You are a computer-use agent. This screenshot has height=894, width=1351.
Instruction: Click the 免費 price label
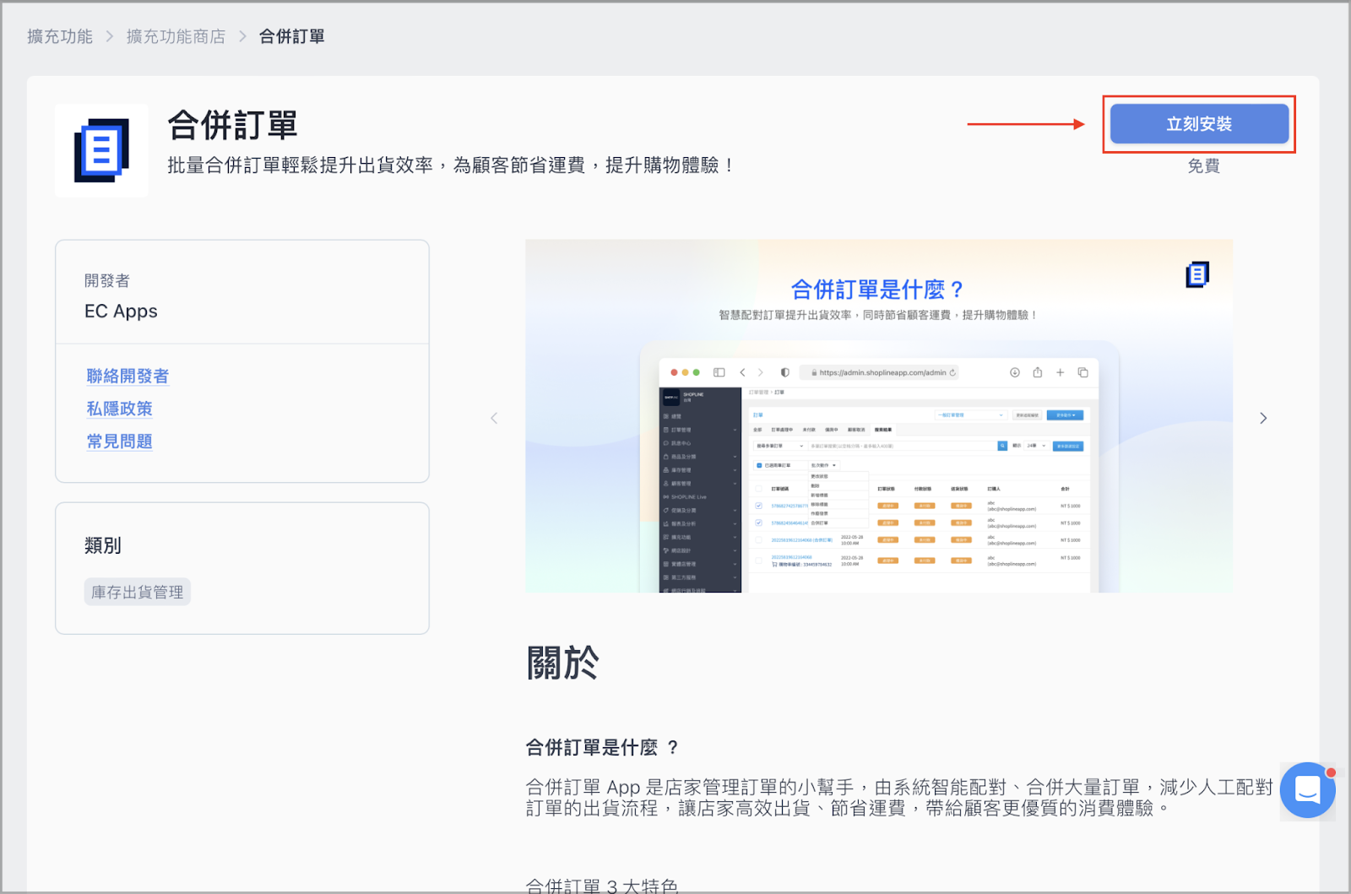[1203, 165]
